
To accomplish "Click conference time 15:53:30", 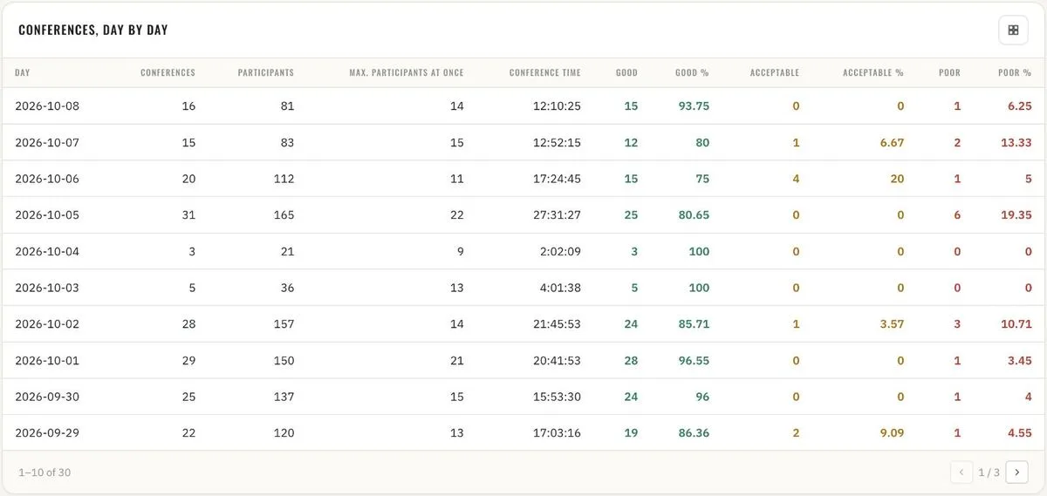I will point(557,397).
